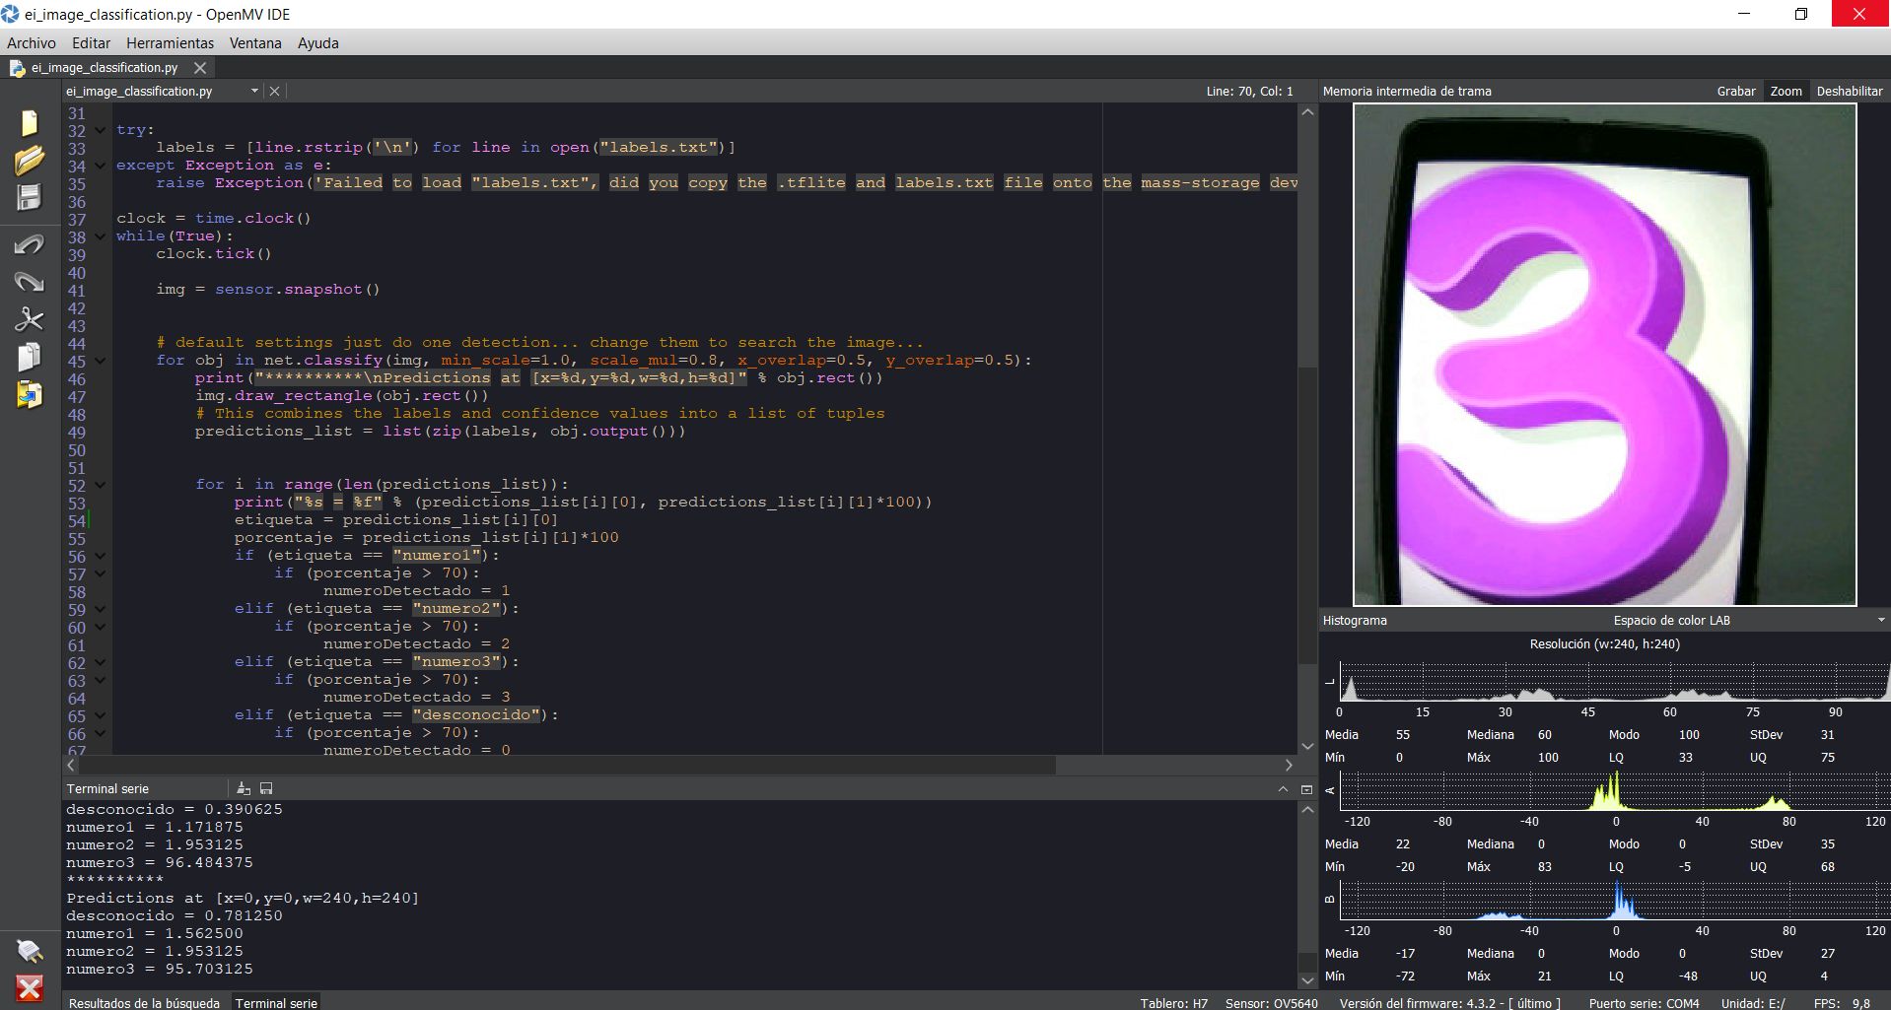
Task: Collapse the except block at line 34
Action: click(x=101, y=166)
